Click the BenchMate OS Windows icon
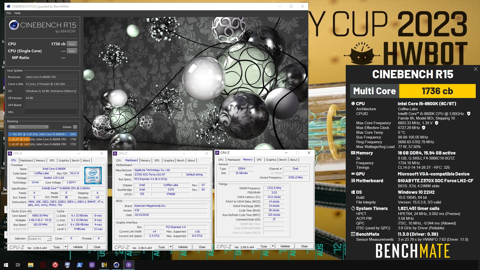The image size is (480, 270). point(353,192)
